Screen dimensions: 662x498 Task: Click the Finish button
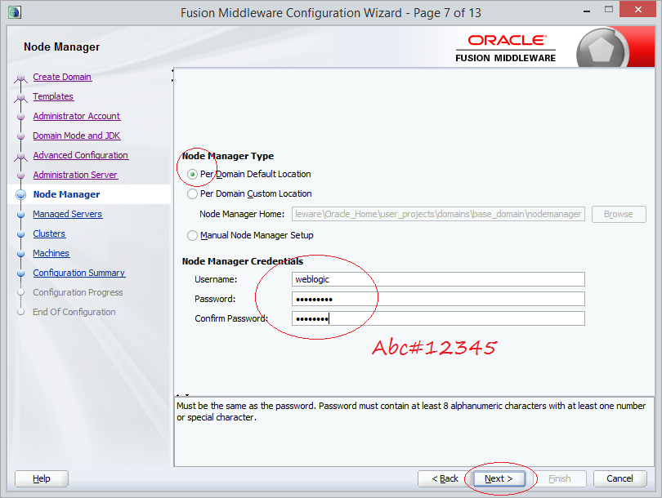(x=559, y=478)
